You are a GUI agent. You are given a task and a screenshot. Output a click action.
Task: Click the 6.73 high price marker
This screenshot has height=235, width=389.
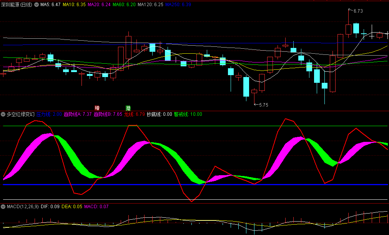[358, 11]
